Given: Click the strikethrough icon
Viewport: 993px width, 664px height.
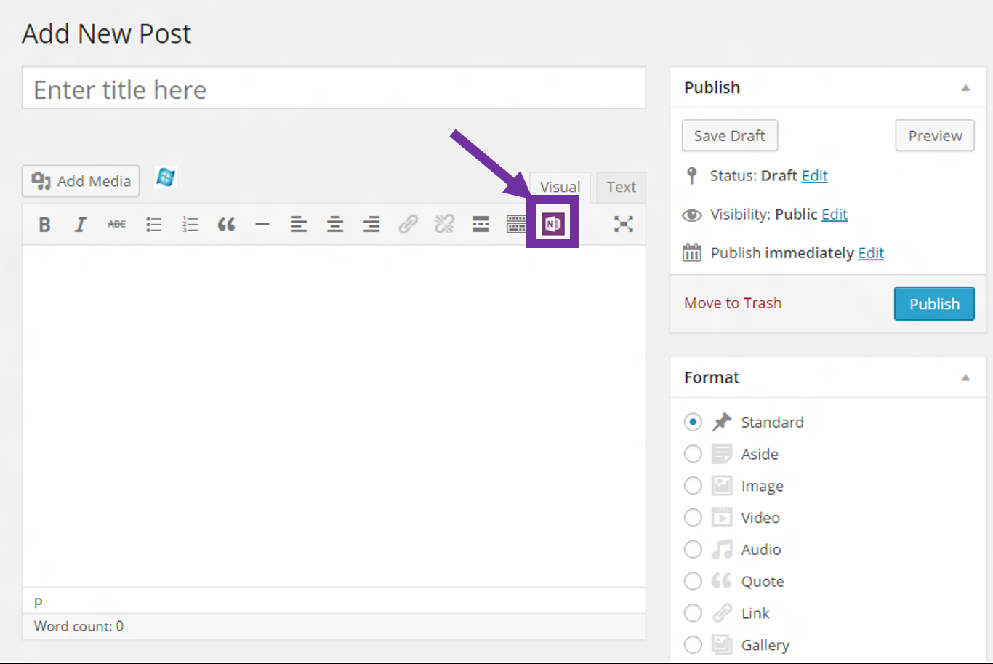Looking at the screenshot, I should (116, 225).
